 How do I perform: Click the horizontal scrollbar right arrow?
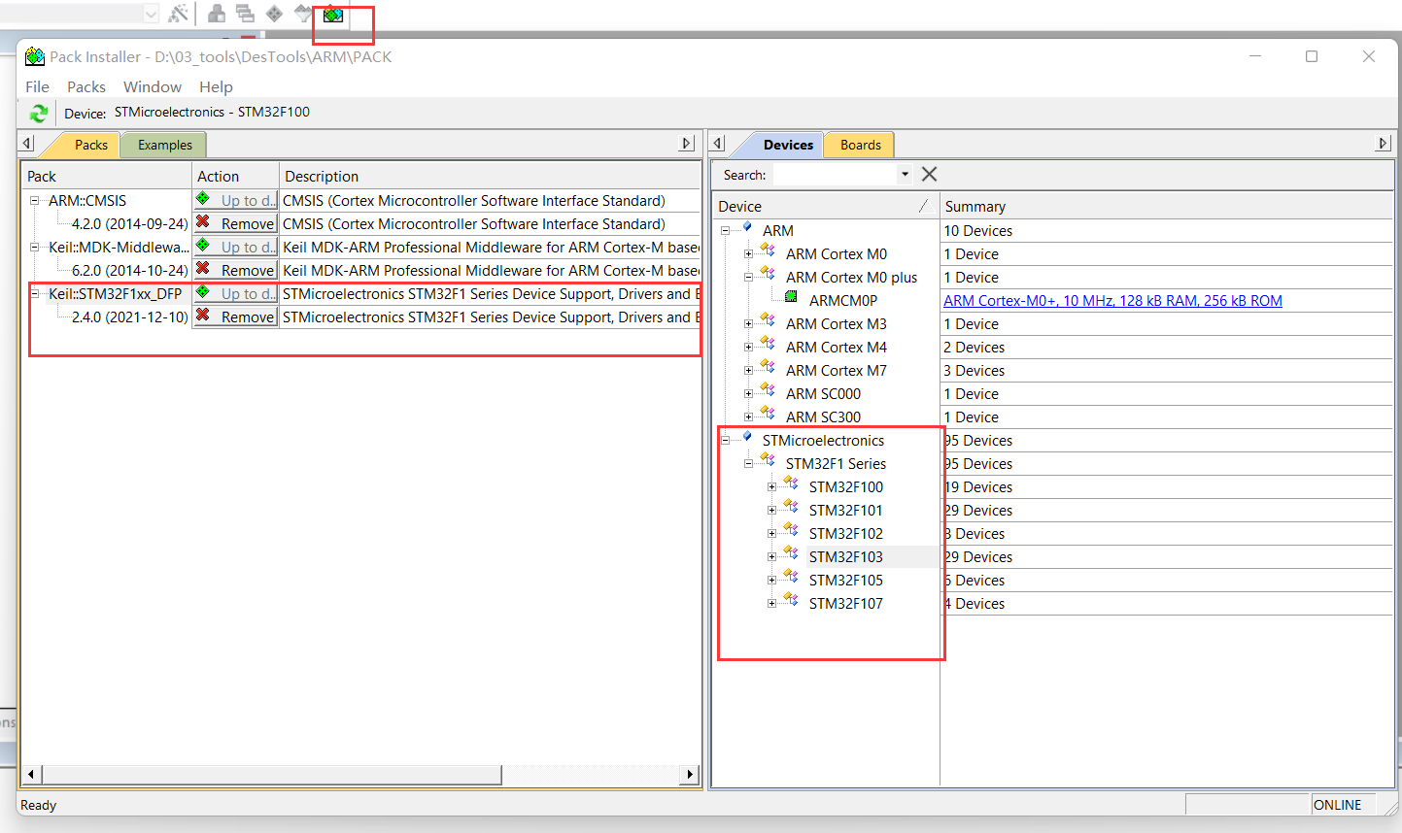(691, 774)
